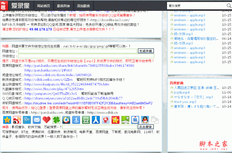Open the やなぎなぎ -「恋文」.mp3 song
The height and width of the screenshot is (153, 232).
click(x=194, y=97)
